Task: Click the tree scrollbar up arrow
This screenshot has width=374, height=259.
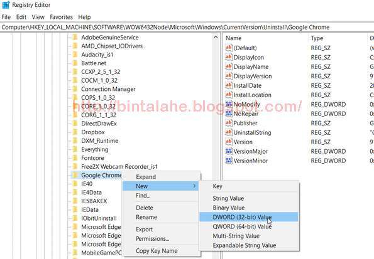Action: point(216,38)
